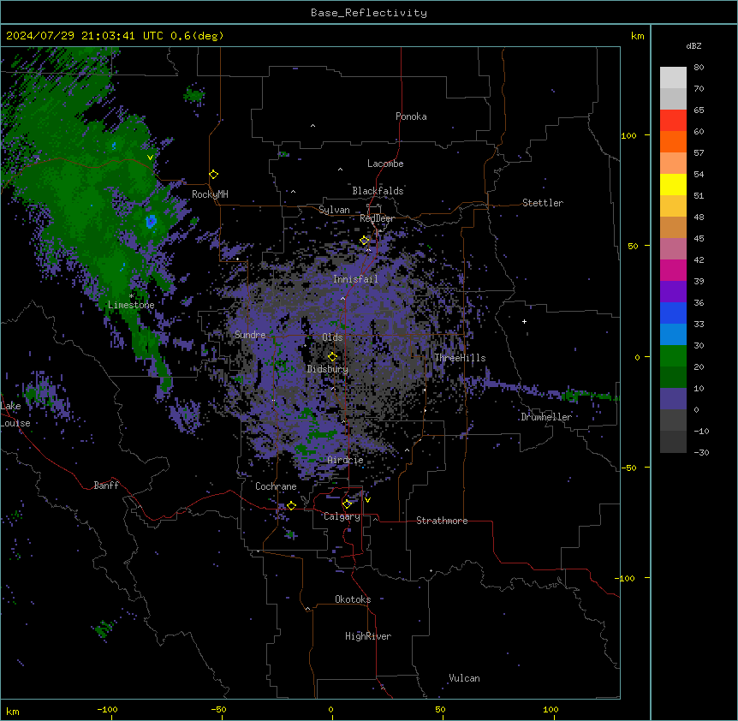Click the Vulcan city label
The width and height of the screenshot is (738, 721).
tap(464, 678)
